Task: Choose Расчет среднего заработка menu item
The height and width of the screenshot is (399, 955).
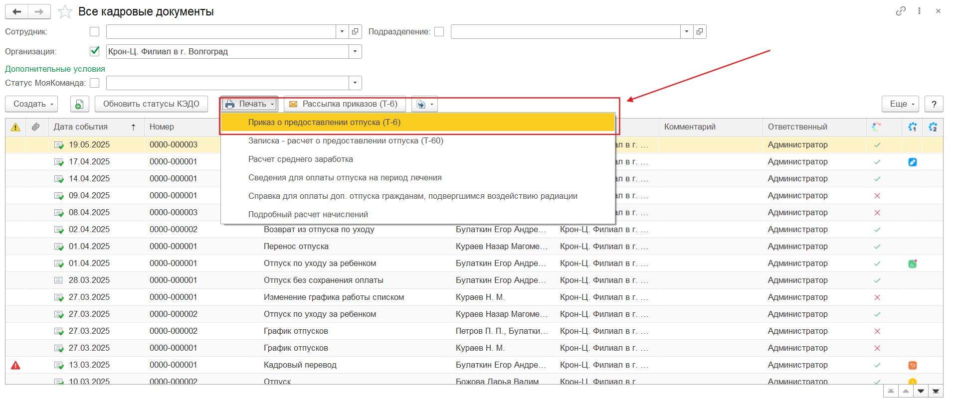Action: 301,159
